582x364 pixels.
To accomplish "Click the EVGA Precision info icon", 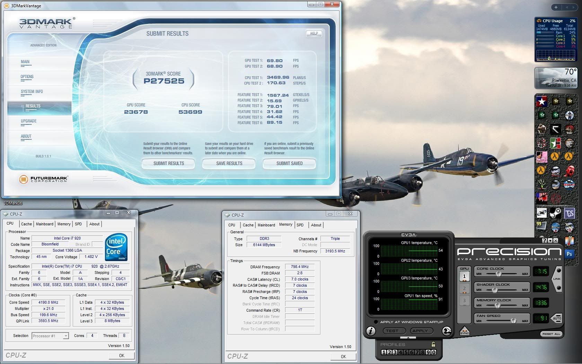I will [x=371, y=331].
